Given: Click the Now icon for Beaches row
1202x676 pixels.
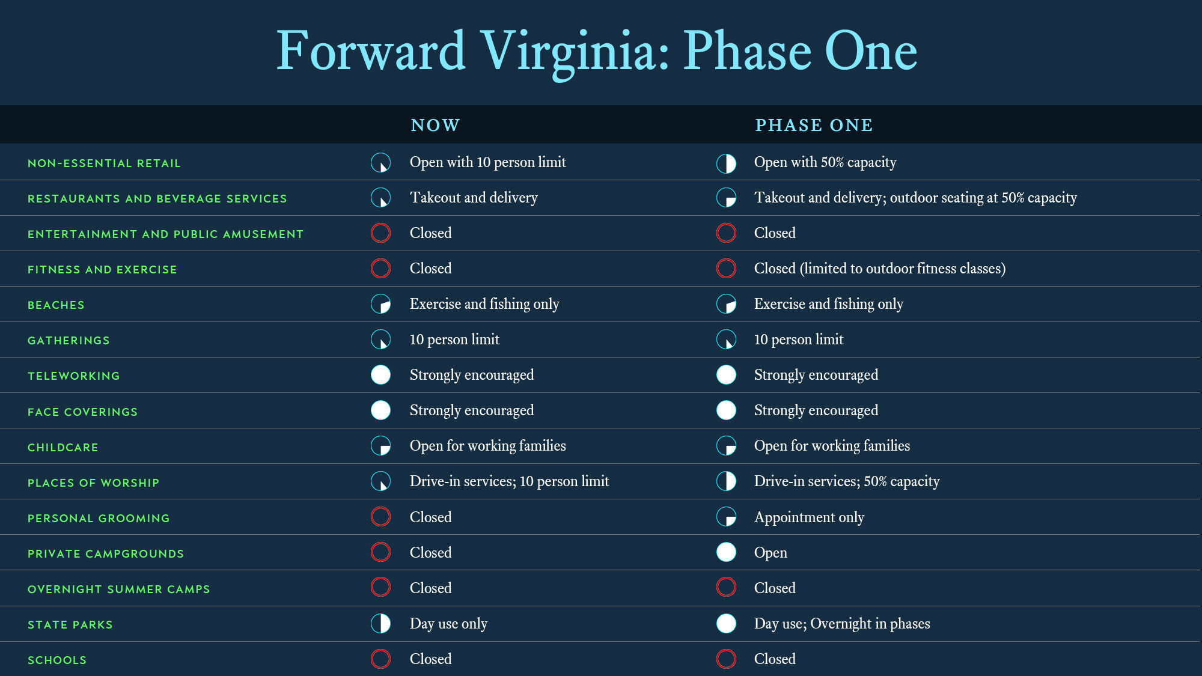Looking at the screenshot, I should 380,304.
